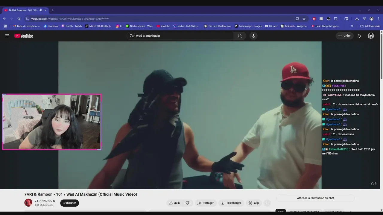383x215 pixels.
Task: Open the apps grid in bookmarks bar
Action: (x=5, y=26)
